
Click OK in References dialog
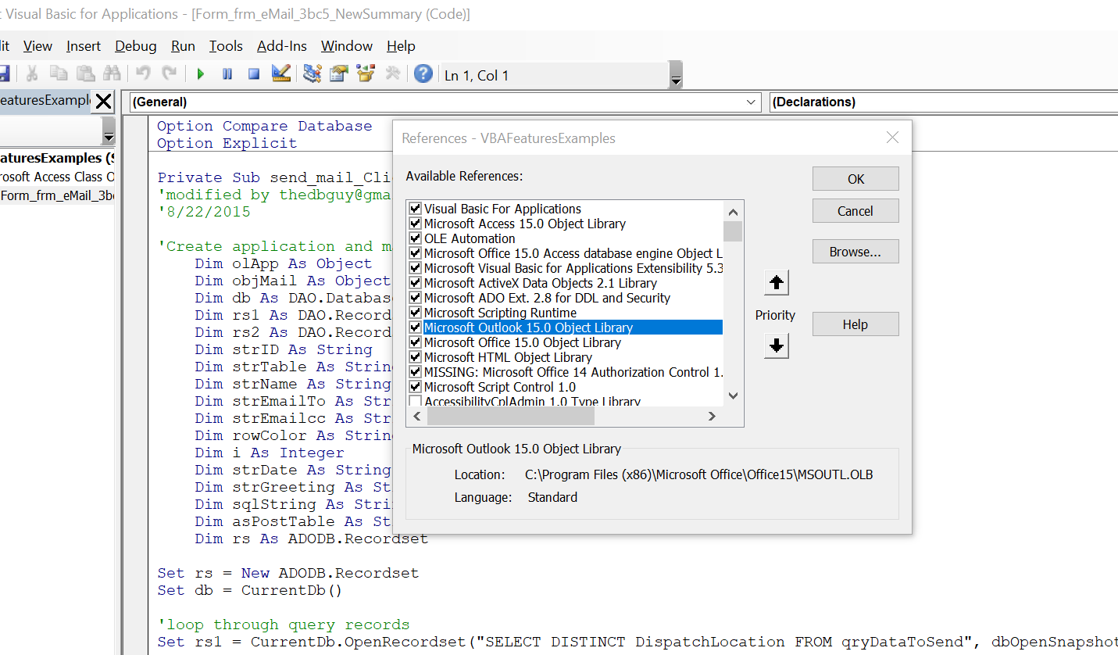tap(855, 179)
